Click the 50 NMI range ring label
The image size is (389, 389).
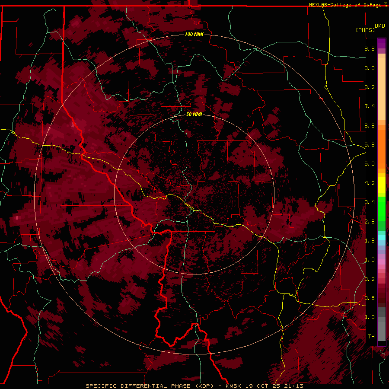click(x=194, y=114)
